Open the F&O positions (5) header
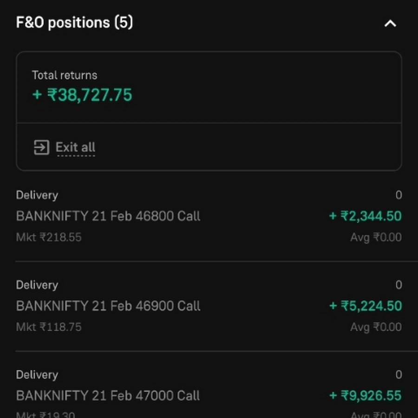Image resolution: width=418 pixels, height=418 pixels. [x=74, y=22]
